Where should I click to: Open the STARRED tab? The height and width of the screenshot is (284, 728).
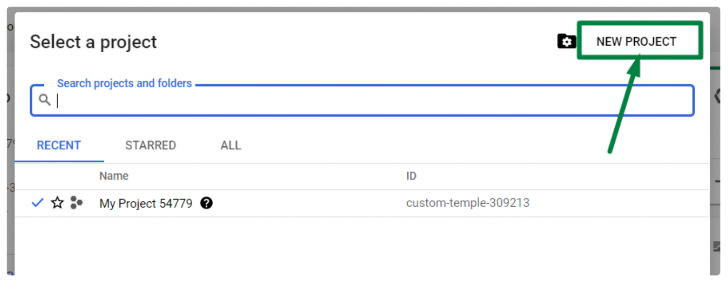click(x=150, y=145)
